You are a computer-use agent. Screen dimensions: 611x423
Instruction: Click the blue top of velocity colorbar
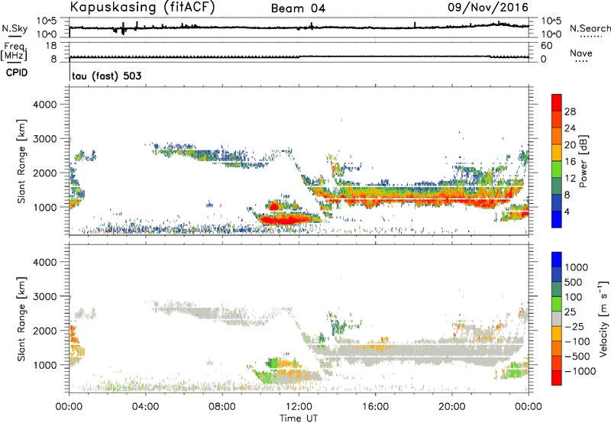point(557,259)
